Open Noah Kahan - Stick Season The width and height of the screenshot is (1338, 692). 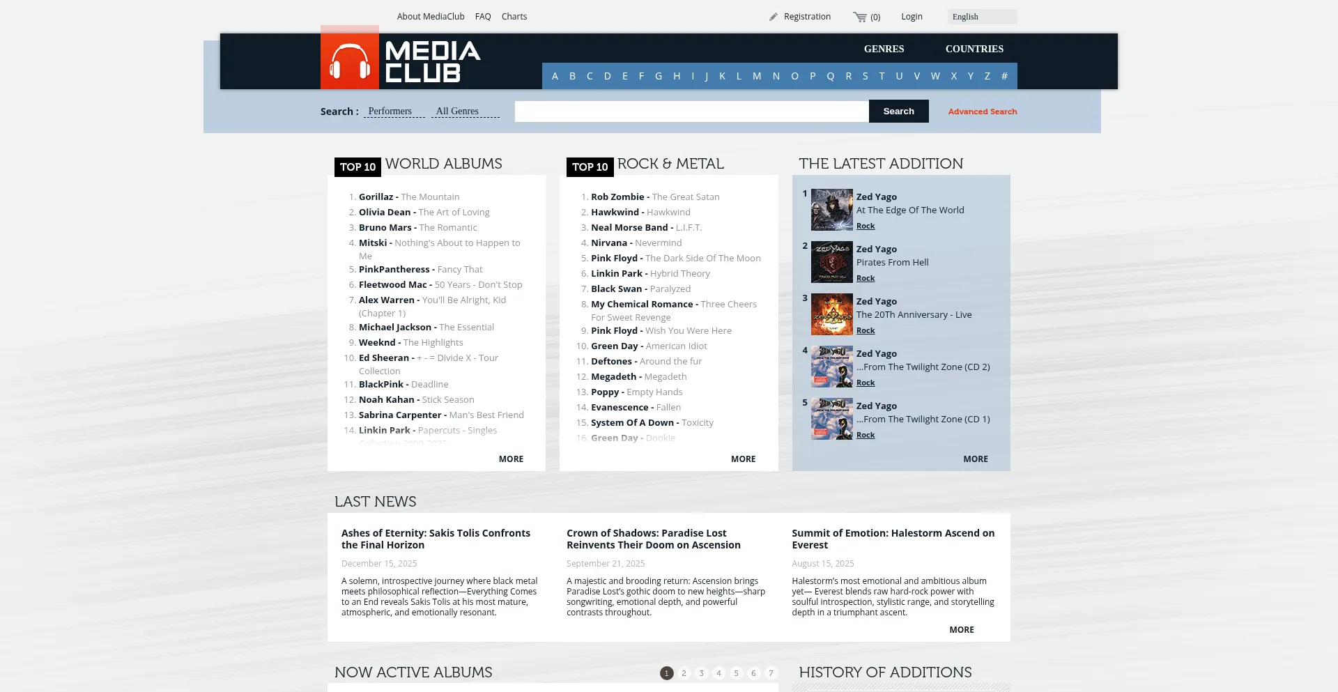tap(417, 400)
